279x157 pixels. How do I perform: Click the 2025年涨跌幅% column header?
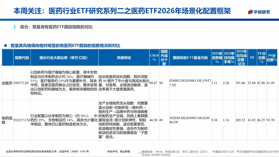coord(217,58)
